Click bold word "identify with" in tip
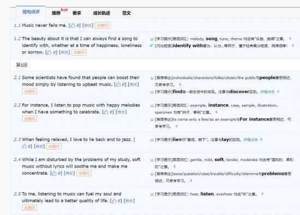Image resolution: width=300 pixels, height=215 pixels. tap(188, 46)
